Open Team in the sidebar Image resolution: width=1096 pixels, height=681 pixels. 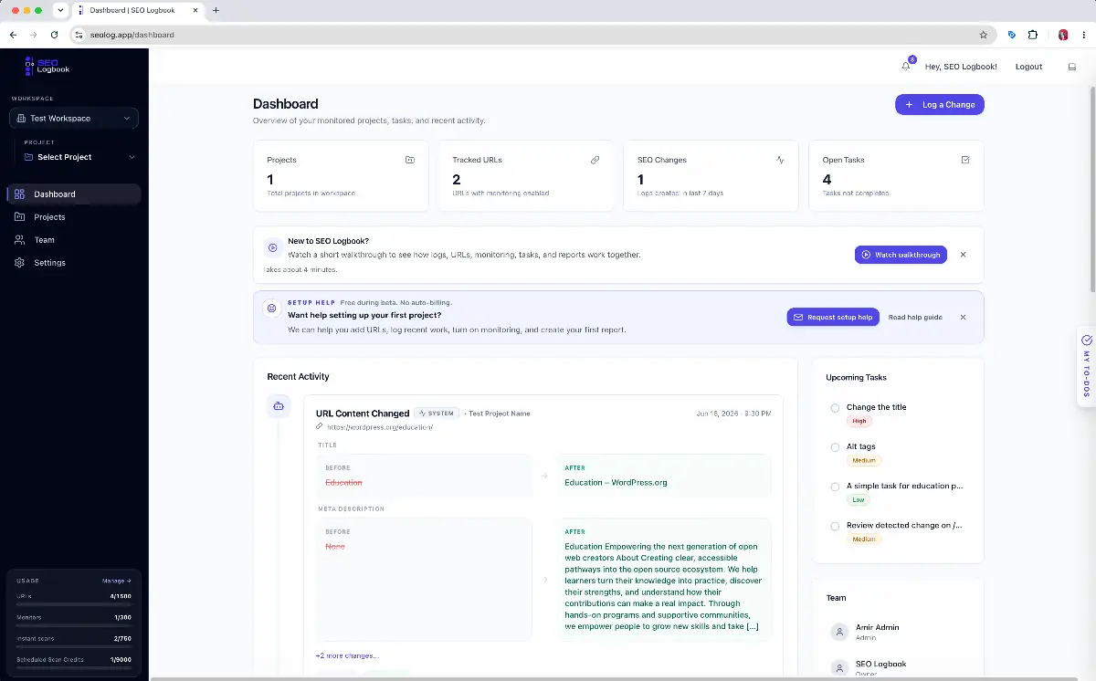74,240
